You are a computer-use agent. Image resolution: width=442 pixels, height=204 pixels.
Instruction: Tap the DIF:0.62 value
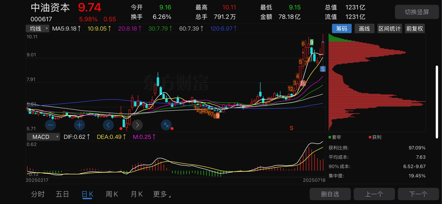coord(77,137)
